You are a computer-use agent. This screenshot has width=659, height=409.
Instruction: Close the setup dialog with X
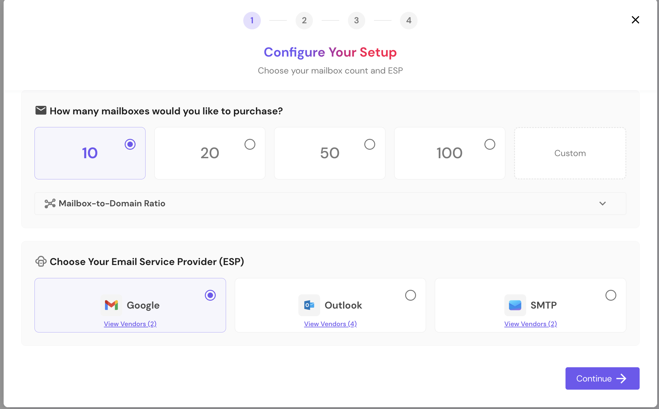click(635, 20)
